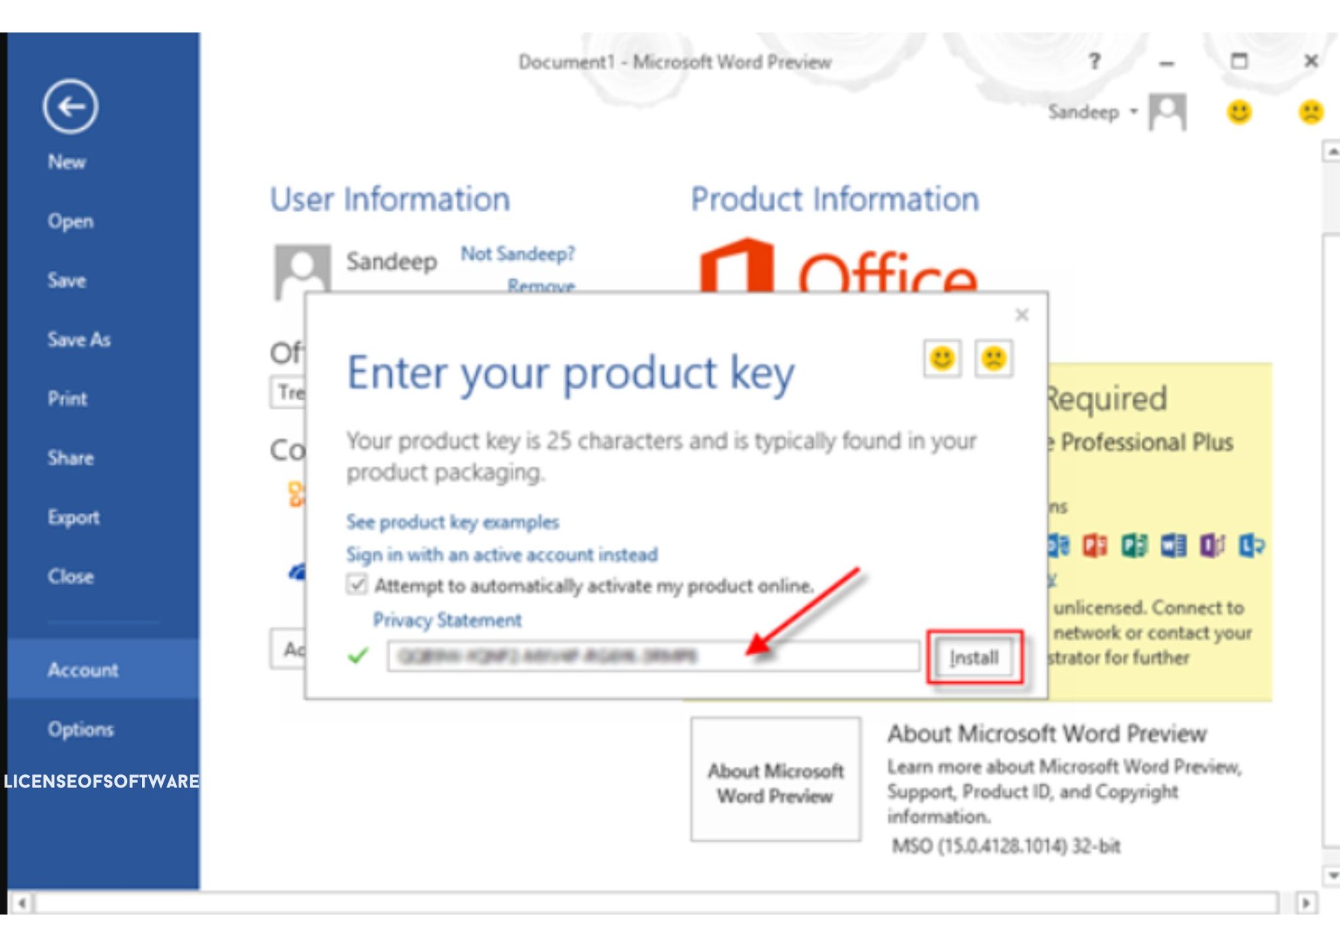Open the Account tab in sidebar
Screen dimensions: 1340x947
click(83, 670)
